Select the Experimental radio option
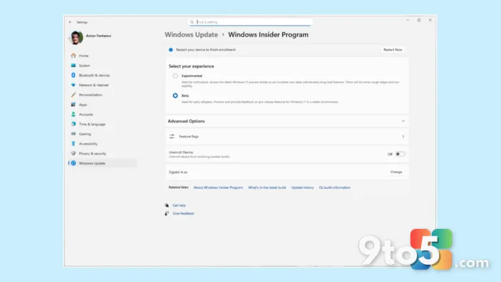Image resolution: width=501 pixels, height=282 pixels. tap(175, 76)
